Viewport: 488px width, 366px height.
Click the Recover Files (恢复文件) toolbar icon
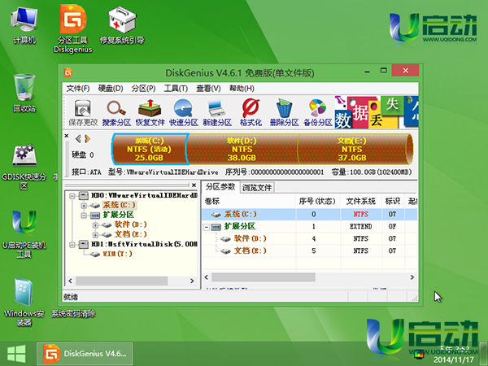tap(150, 112)
